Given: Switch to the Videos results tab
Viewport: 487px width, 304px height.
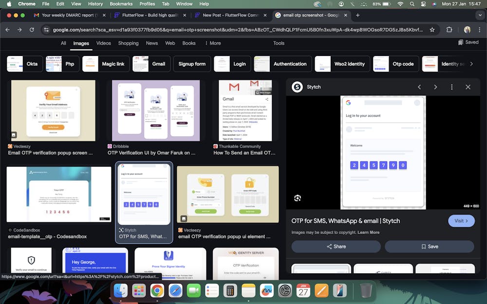Looking at the screenshot, I should 103,43.
